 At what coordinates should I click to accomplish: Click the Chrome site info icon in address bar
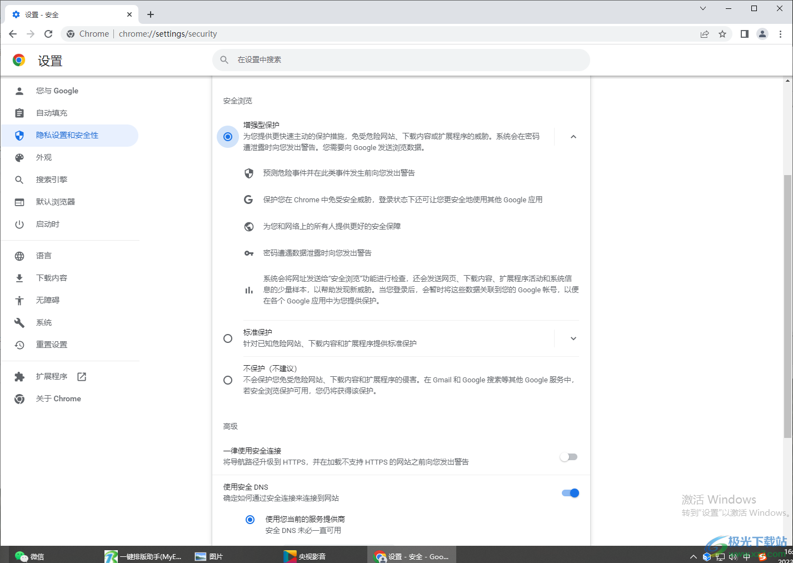click(71, 34)
